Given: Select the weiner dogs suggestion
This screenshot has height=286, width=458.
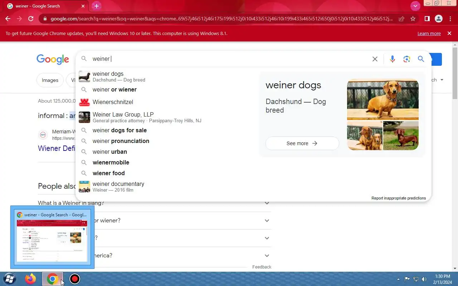Looking at the screenshot, I should 166,77.
